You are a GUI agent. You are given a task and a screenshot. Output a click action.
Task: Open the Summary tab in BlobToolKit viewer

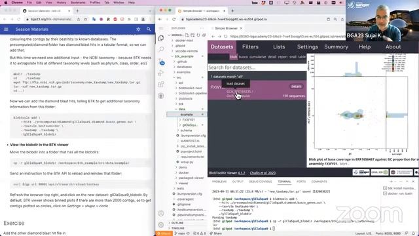click(x=336, y=47)
